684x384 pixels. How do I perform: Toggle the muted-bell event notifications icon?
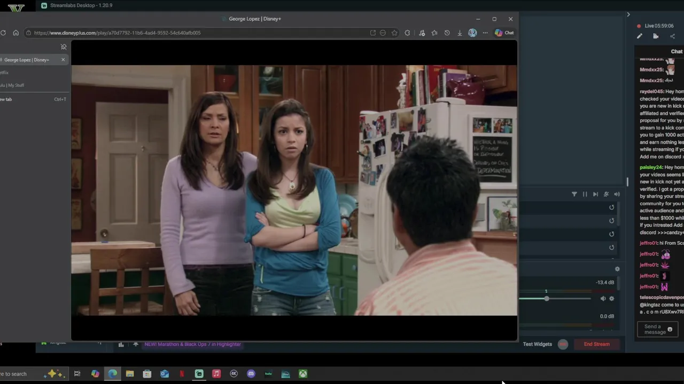pyautogui.click(x=606, y=194)
